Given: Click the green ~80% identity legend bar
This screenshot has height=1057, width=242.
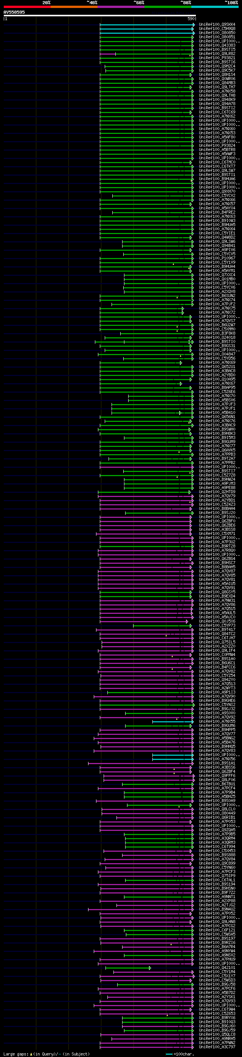Looking at the screenshot, I should [168, 6].
